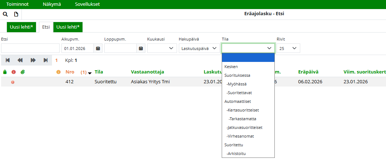Click into the Etsi search text field
Viewport: 386px width, 168px height.
click(30, 48)
